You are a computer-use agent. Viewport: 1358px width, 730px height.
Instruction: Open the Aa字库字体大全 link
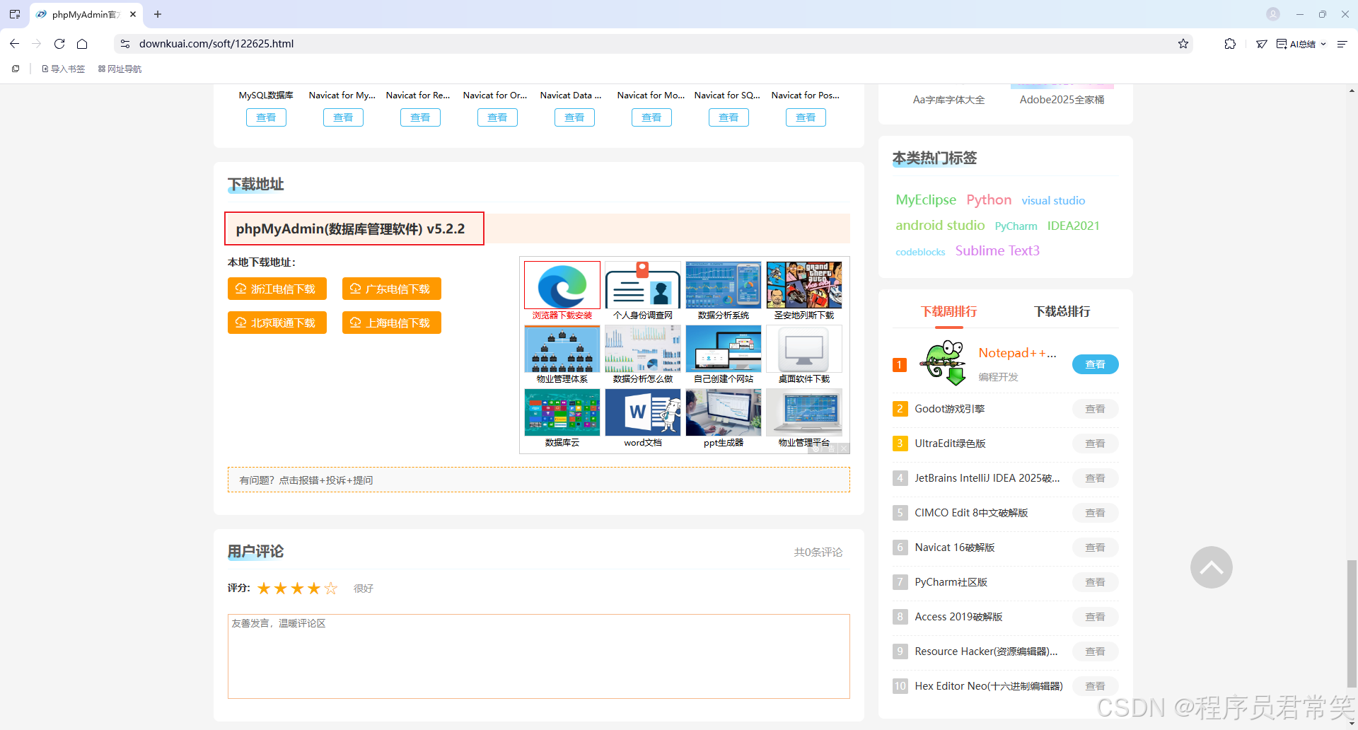948,100
